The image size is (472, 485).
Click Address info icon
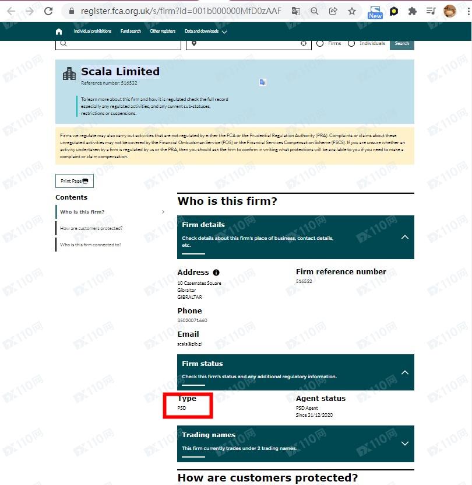tap(216, 273)
